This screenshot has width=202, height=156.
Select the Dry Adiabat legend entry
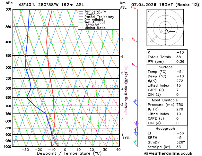tap(94, 20)
